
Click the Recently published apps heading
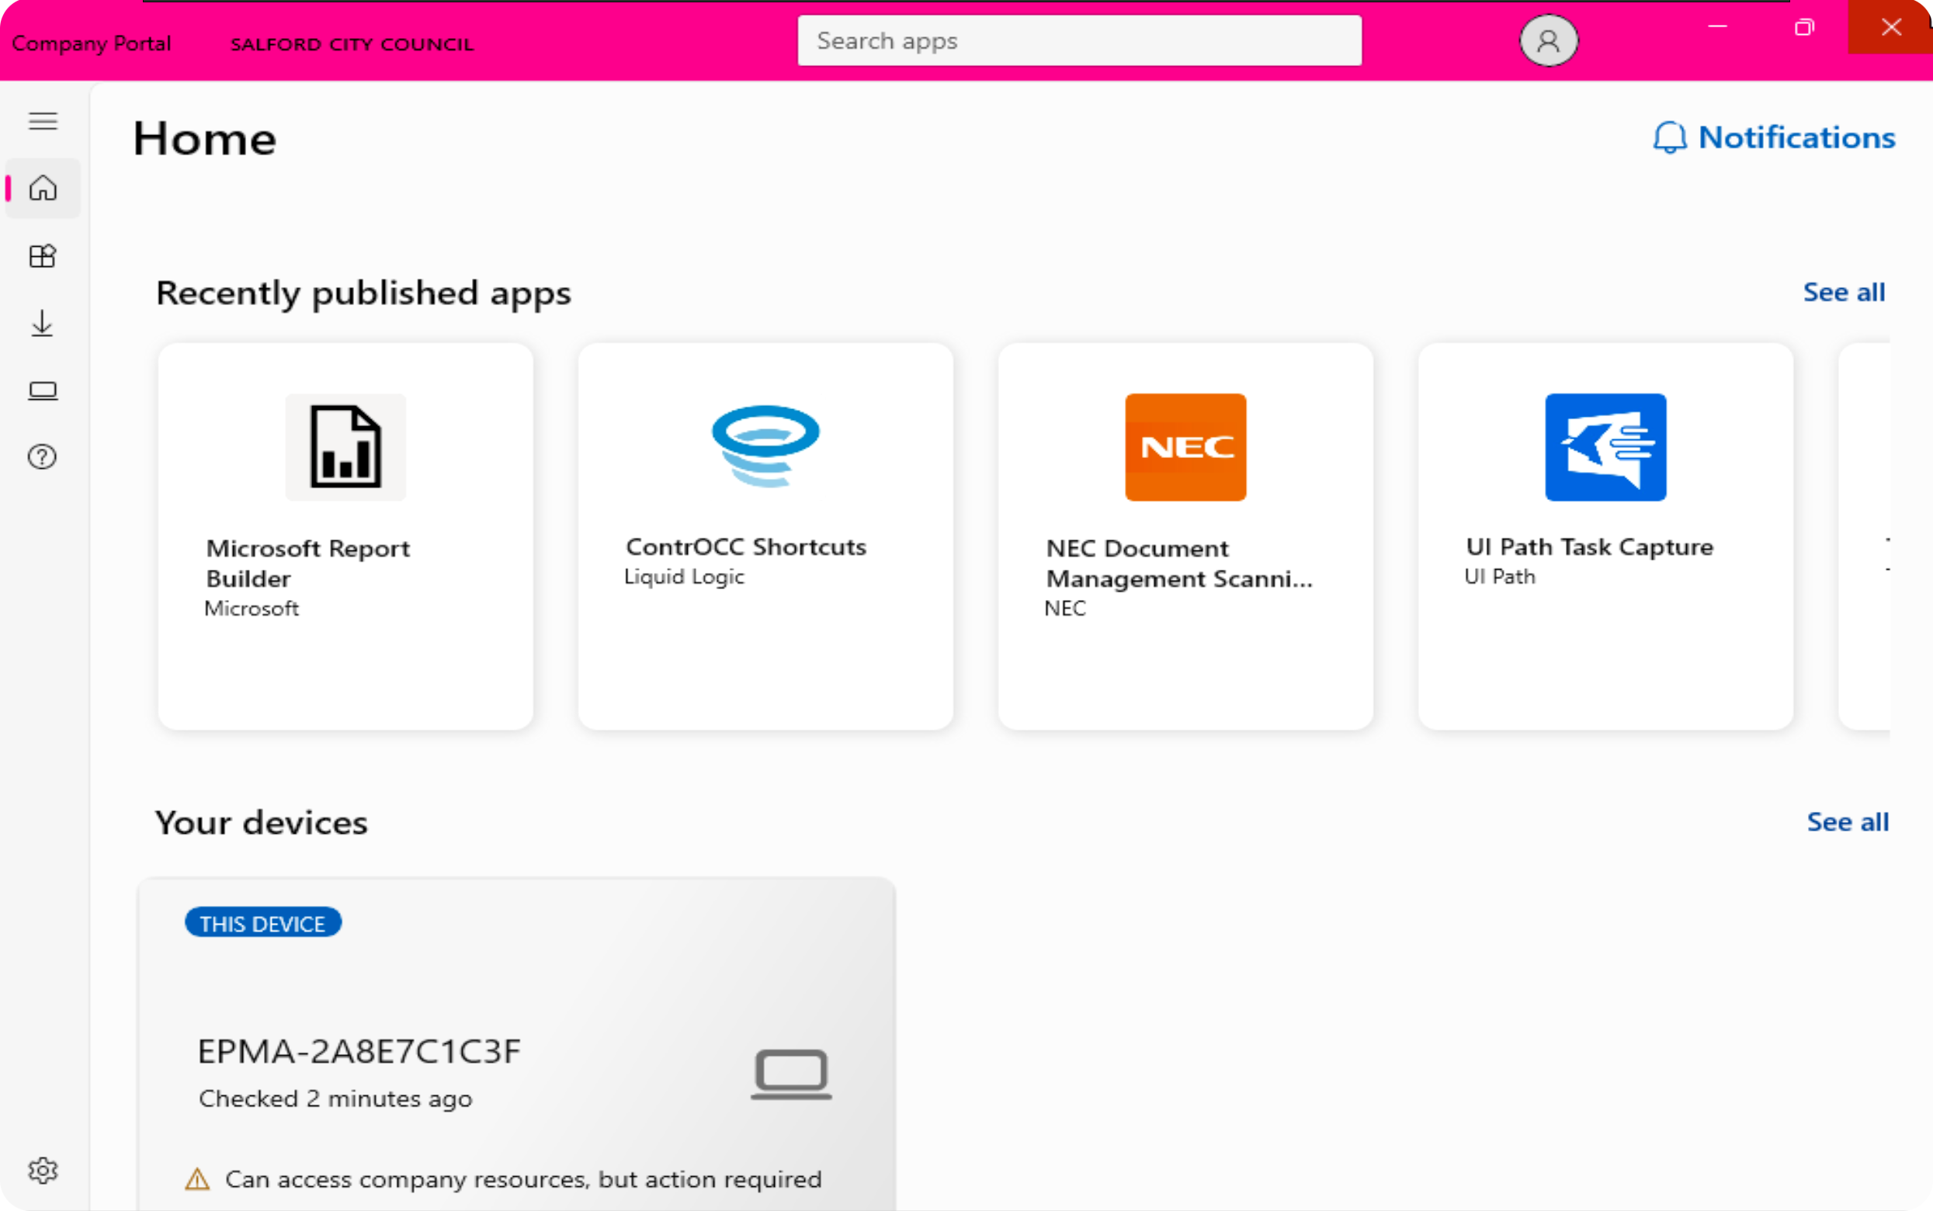click(363, 294)
